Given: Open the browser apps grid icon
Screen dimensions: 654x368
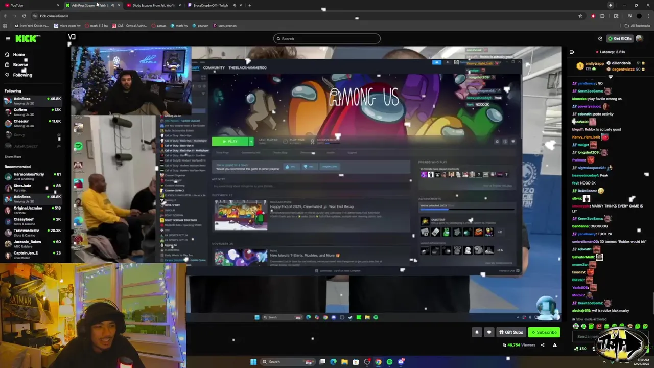Looking at the screenshot, I should [x=6, y=25].
